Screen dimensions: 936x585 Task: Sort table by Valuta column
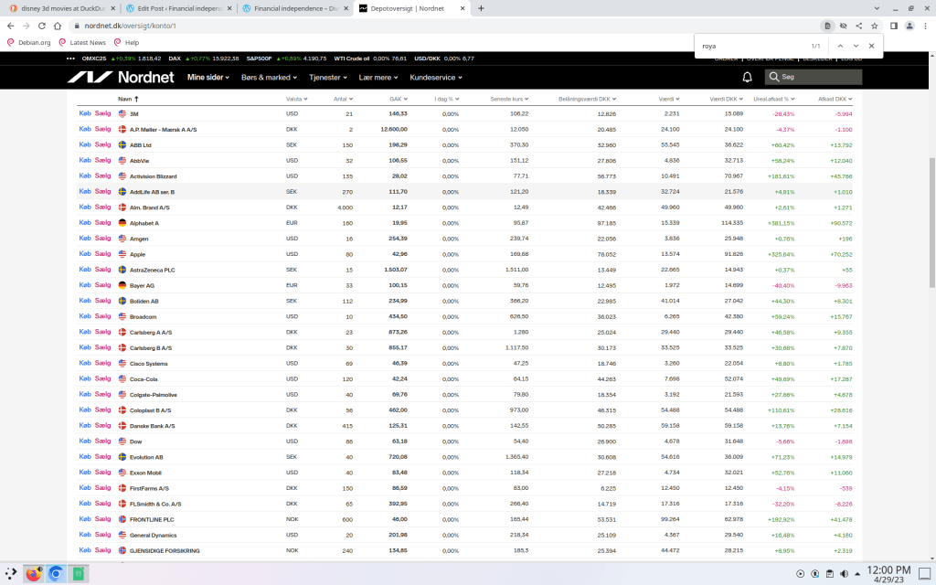click(x=295, y=99)
